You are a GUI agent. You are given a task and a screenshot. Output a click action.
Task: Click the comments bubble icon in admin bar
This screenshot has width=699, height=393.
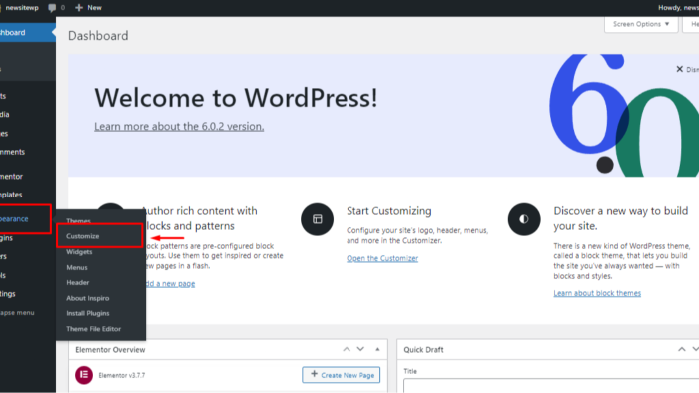coord(52,8)
